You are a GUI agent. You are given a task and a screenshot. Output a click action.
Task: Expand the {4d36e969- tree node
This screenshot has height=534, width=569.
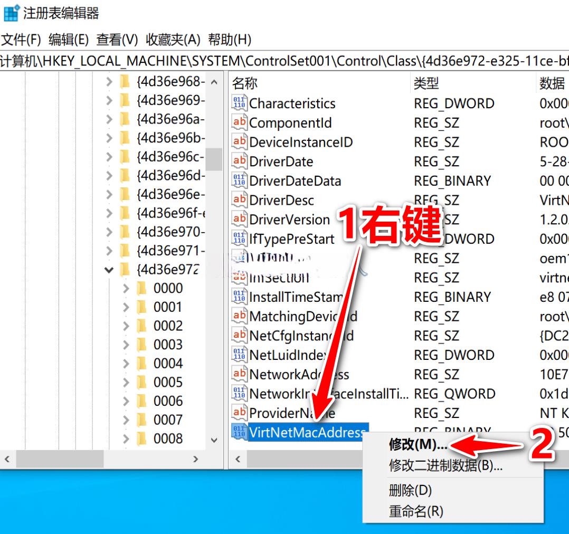(x=109, y=100)
